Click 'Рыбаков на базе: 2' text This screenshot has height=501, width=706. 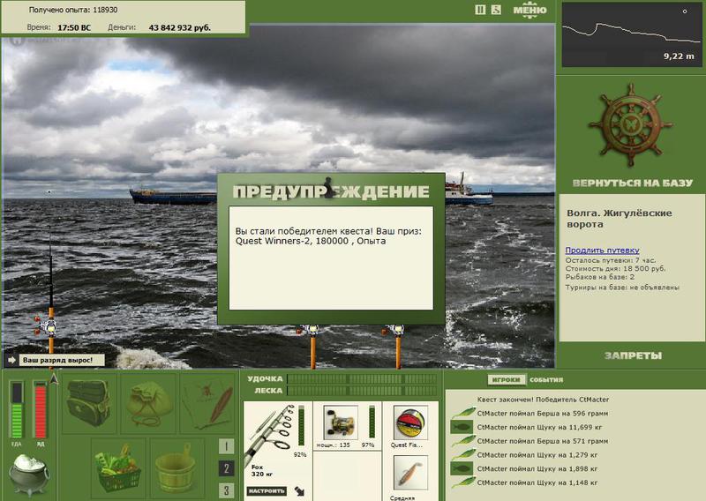click(x=600, y=277)
